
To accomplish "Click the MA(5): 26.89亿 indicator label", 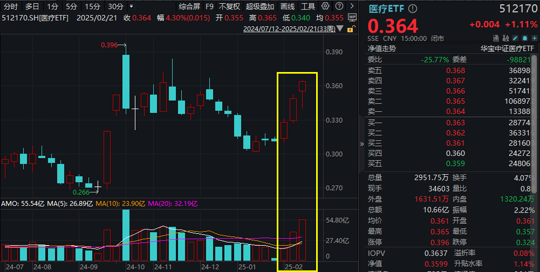I will point(70,204).
